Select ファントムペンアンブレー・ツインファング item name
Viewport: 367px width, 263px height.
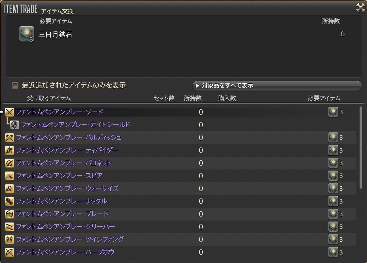click(70, 239)
